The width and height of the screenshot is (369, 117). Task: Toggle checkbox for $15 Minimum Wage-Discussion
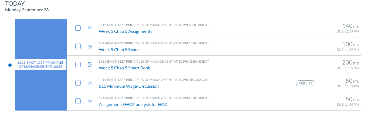tap(78, 83)
